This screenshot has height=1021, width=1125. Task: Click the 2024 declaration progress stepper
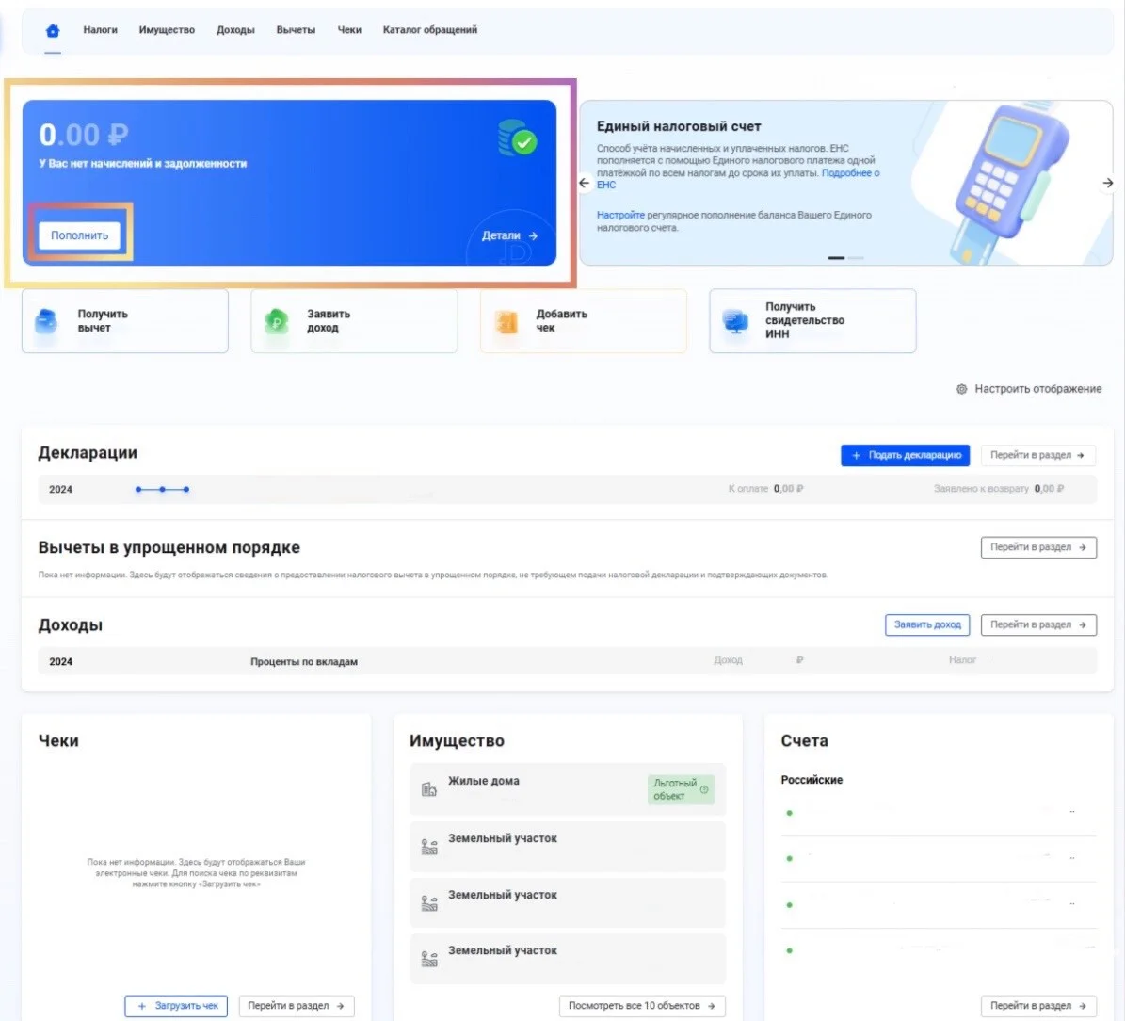(x=162, y=489)
